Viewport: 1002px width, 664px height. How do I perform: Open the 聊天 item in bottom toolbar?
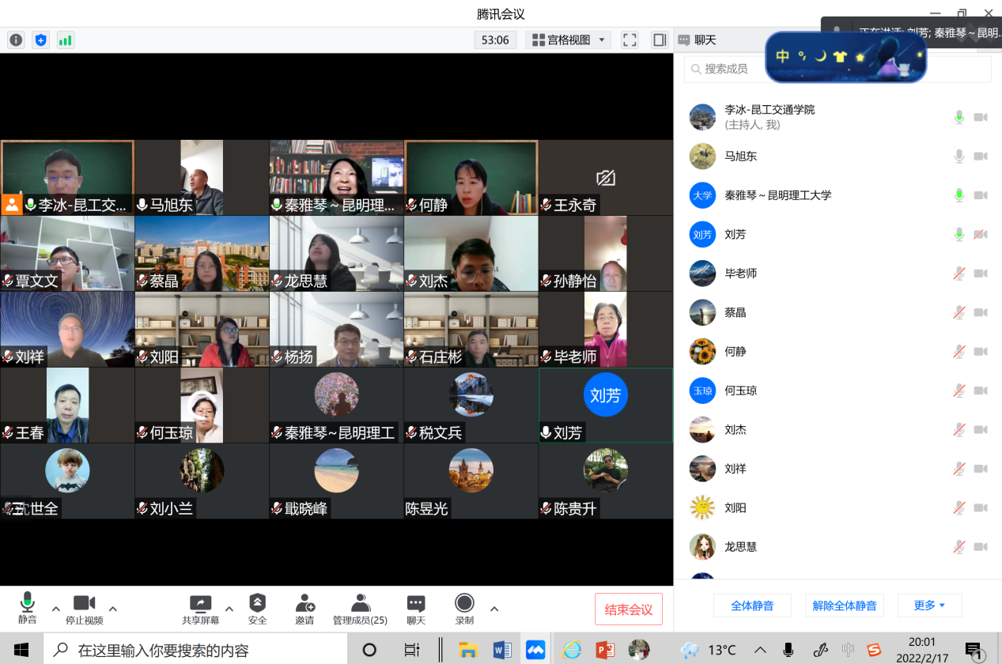416,609
